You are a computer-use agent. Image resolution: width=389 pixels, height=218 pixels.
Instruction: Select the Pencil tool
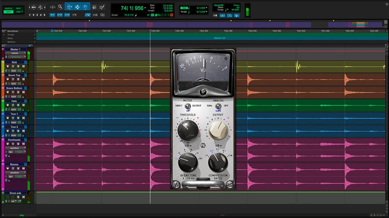pos(102,7)
